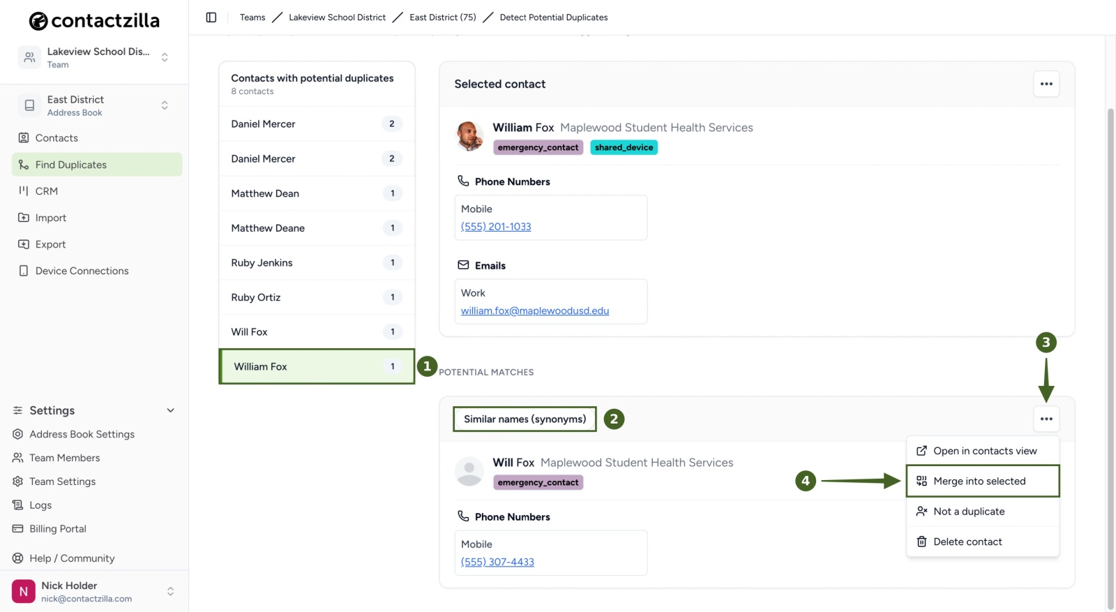Click William Fox's phone number (555) 201-1033
The height and width of the screenshot is (612, 1116).
pos(496,227)
